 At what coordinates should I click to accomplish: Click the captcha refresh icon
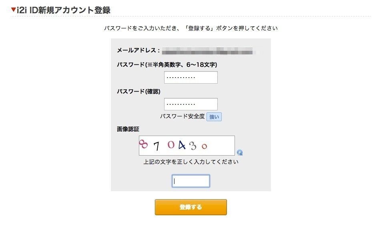click(240, 152)
